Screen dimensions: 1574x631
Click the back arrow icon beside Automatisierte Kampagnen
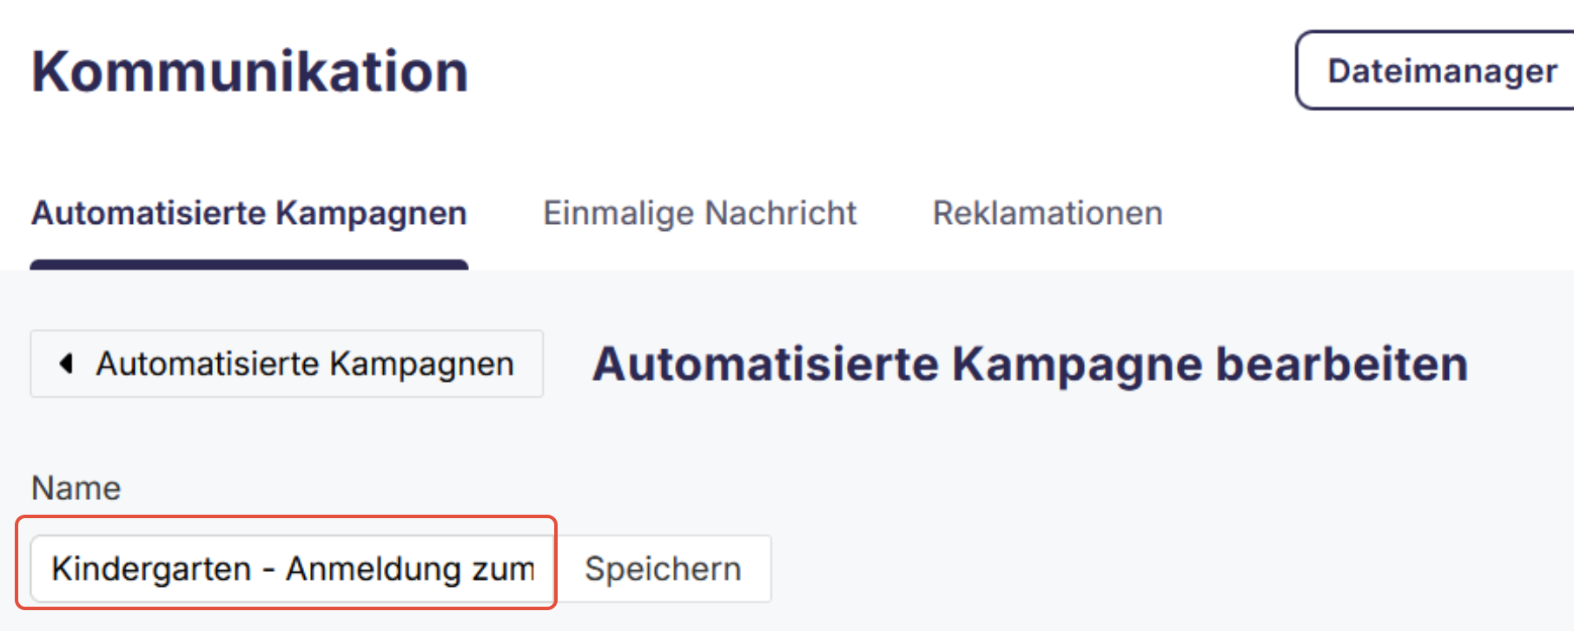pos(64,364)
